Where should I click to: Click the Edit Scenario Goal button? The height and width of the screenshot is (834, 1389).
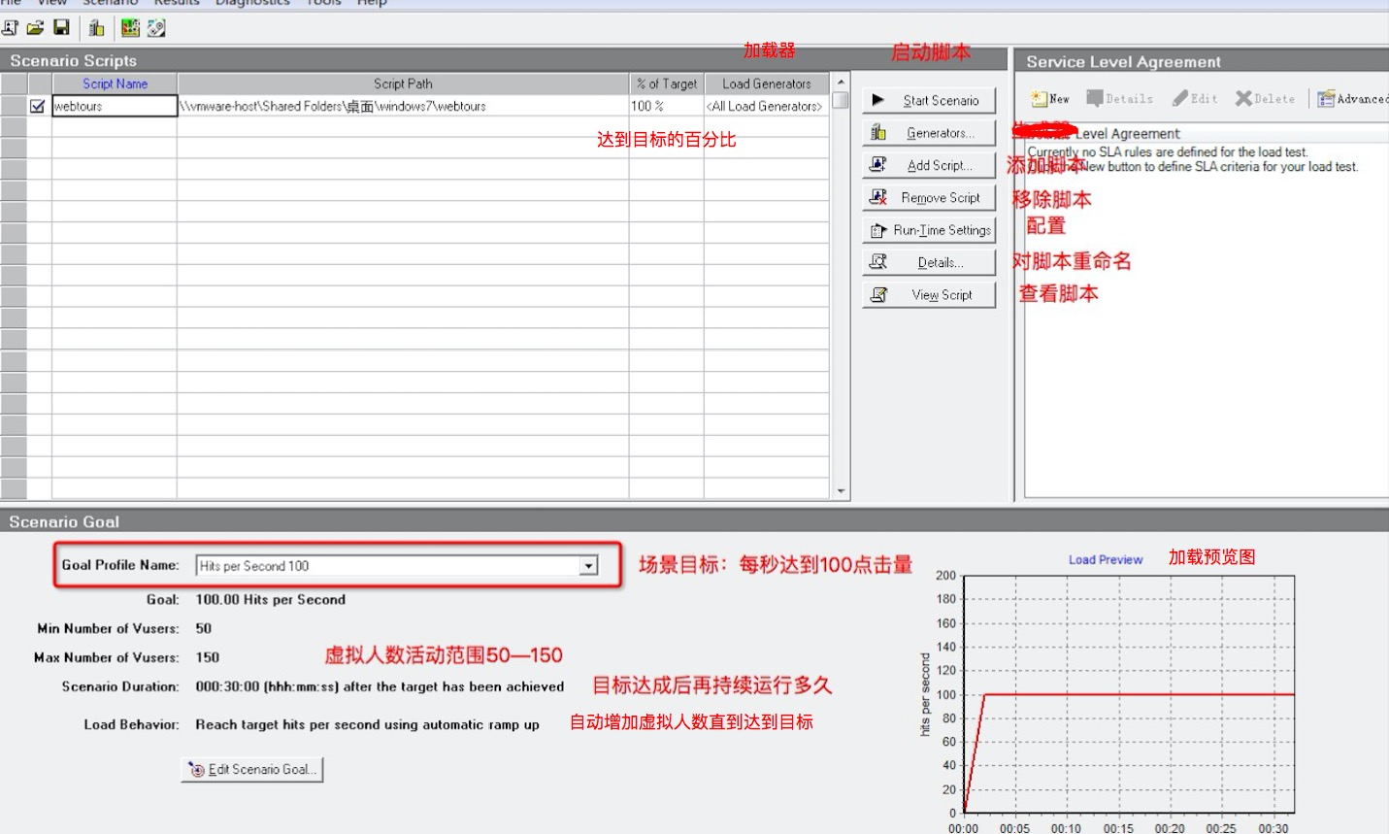252,769
